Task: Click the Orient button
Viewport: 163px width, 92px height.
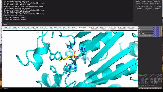Action: click(150, 1)
